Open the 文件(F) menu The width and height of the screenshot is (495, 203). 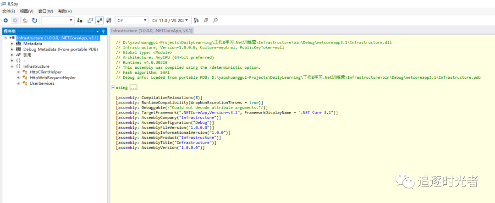(9, 11)
